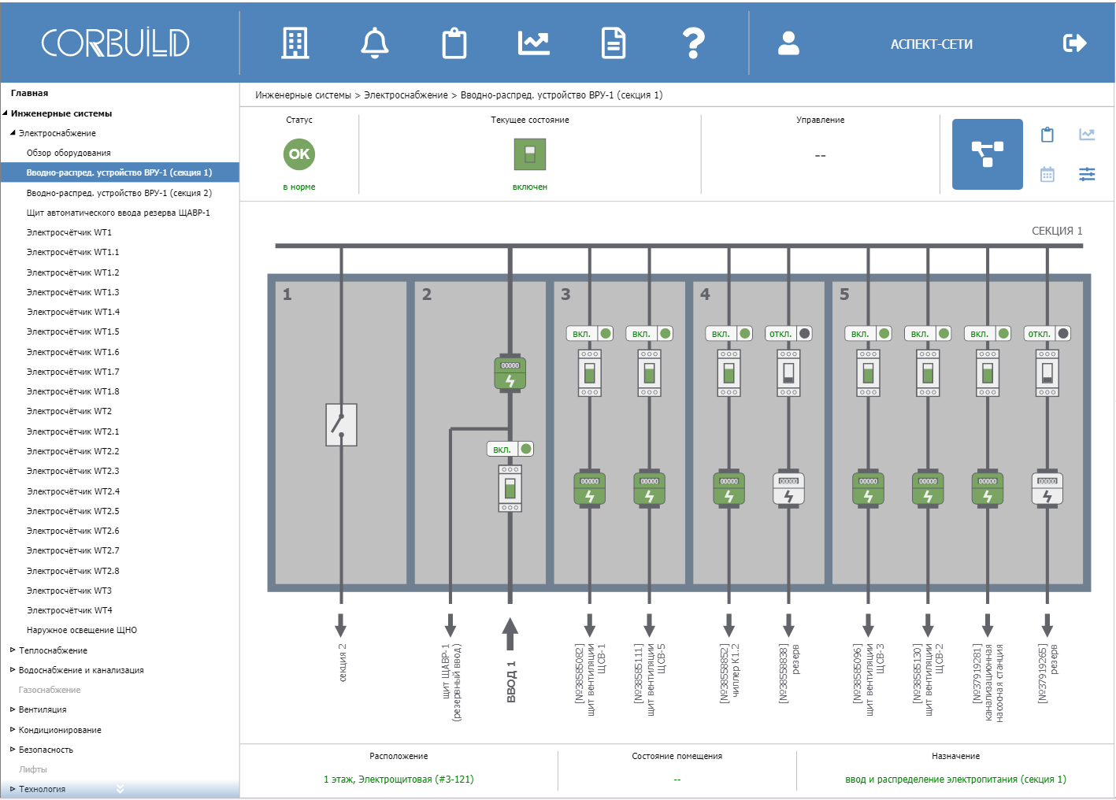The image size is (1116, 800).
Task: Click the АСПЕКТ-СЕТИ account name
Action: 932,44
